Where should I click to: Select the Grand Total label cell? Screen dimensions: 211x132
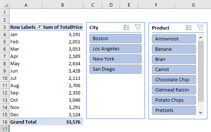(x=26, y=122)
